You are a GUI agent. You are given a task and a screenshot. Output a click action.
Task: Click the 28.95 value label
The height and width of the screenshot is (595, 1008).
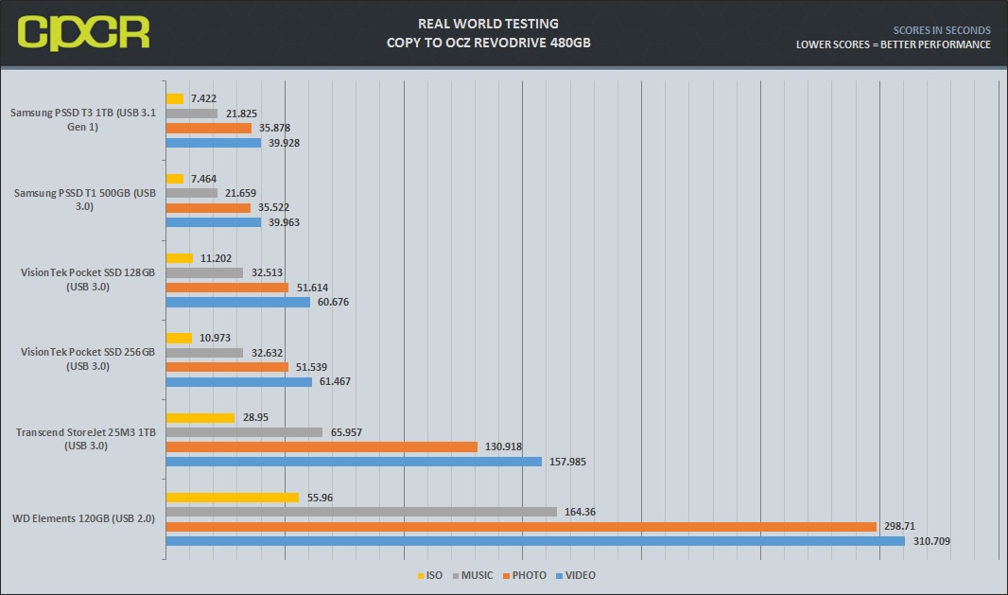pos(256,417)
